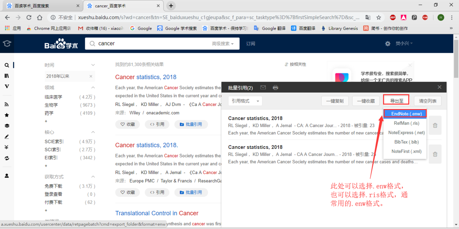Delete the first Cancer statistics citation entry
Viewport: 459px width, 229px height.
click(x=435, y=126)
